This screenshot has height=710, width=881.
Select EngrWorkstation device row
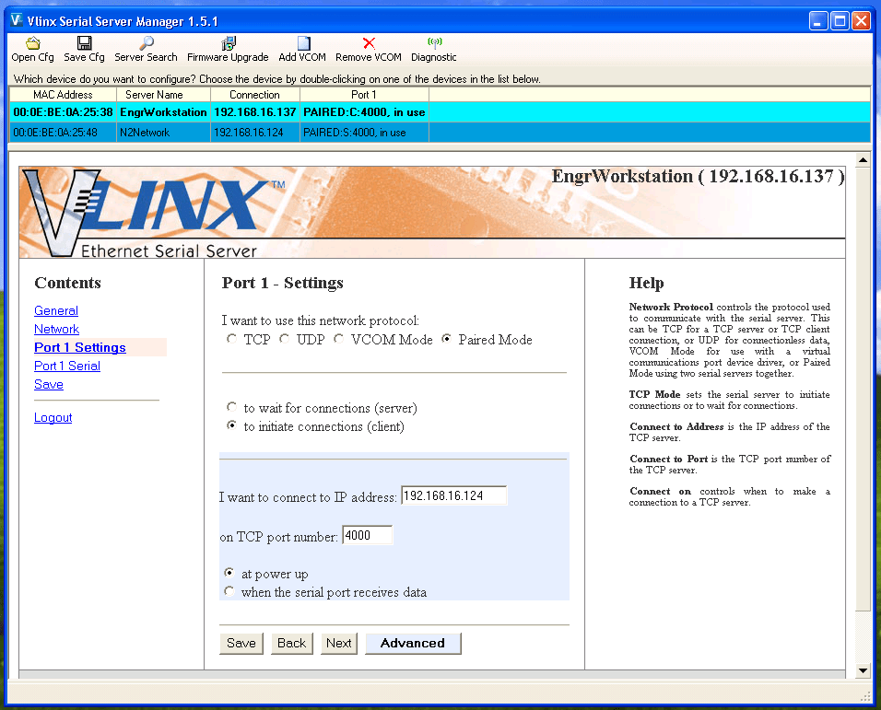(440, 112)
